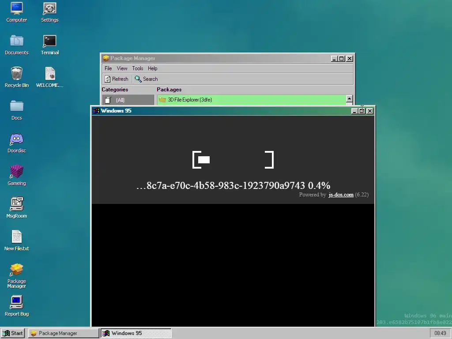Select the New File.txt desktop icon
Image resolution: width=452 pixels, height=339 pixels.
point(17,241)
